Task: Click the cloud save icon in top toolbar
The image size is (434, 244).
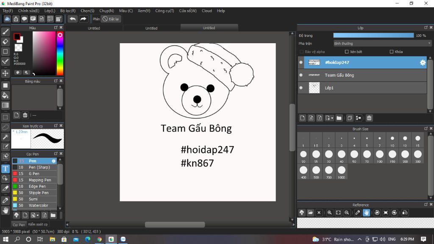Action: point(7,19)
